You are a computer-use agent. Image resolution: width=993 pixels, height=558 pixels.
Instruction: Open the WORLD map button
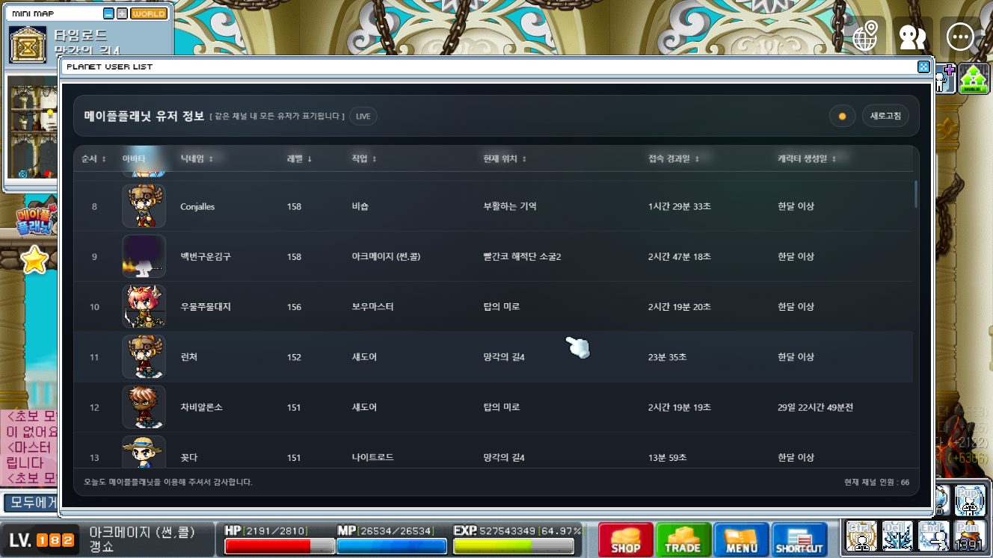(149, 13)
